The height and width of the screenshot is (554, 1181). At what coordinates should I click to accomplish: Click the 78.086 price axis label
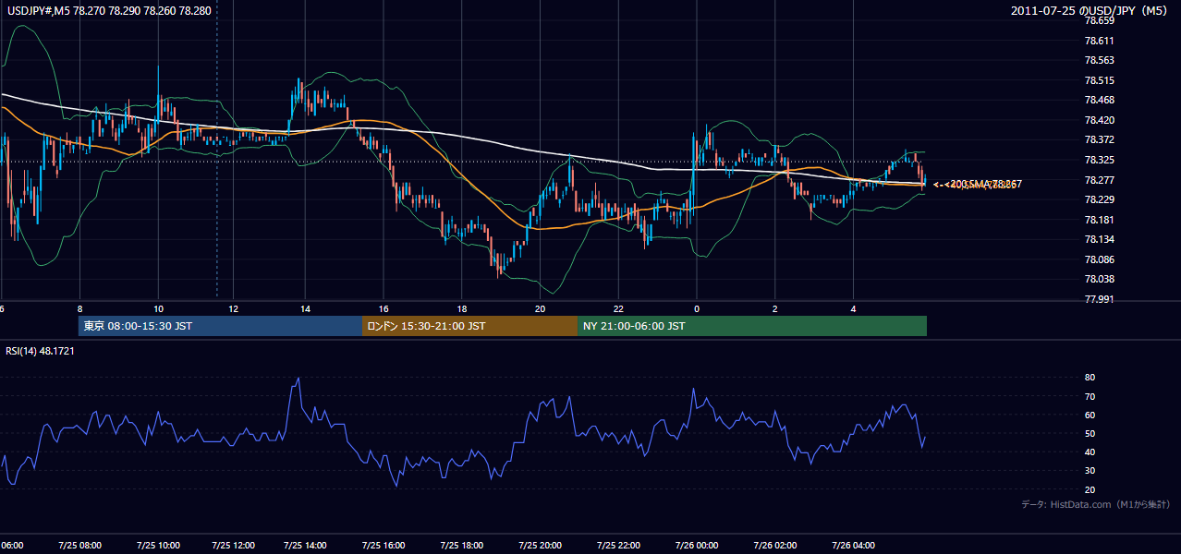[1099, 259]
